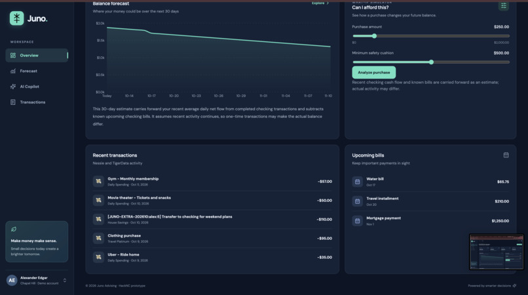Click the Transactions list icon
The image size is (528, 295).
[13, 102]
